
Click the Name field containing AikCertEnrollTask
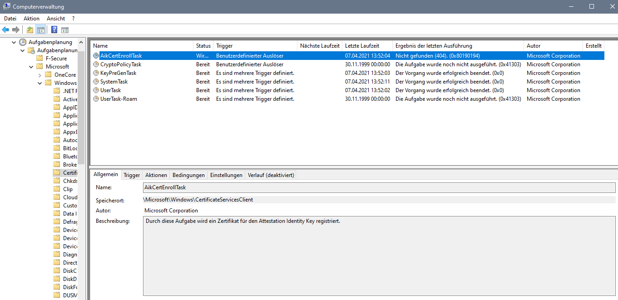(379, 187)
